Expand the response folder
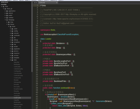The image size is (140, 109). (11, 53)
